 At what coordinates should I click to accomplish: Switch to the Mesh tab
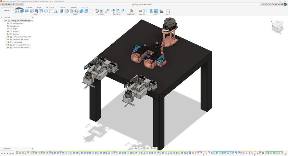click(39, 8)
